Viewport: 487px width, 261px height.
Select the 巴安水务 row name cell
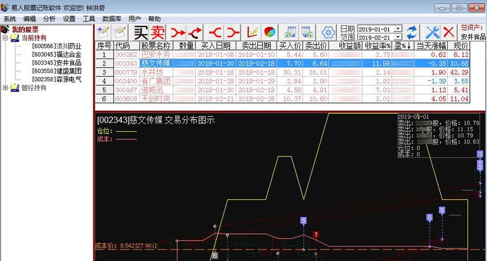point(156,55)
